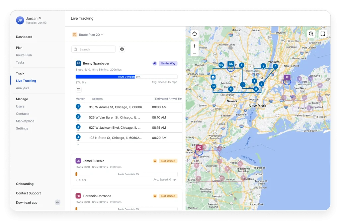Click the Marker column header

click(80, 99)
